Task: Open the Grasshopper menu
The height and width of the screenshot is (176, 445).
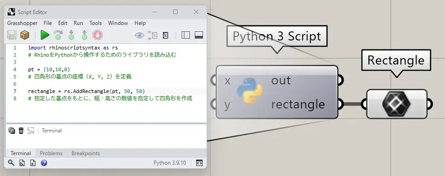Action: click(x=22, y=23)
